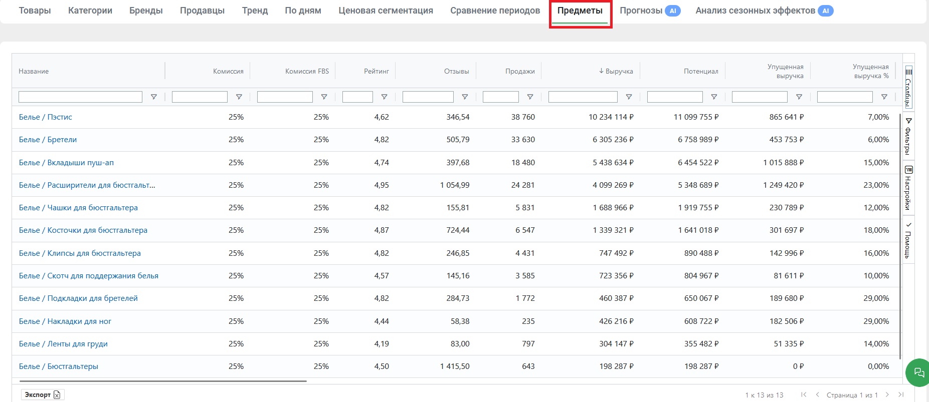The image size is (929, 402).
Task: Go to first page of table
Action: click(804, 394)
